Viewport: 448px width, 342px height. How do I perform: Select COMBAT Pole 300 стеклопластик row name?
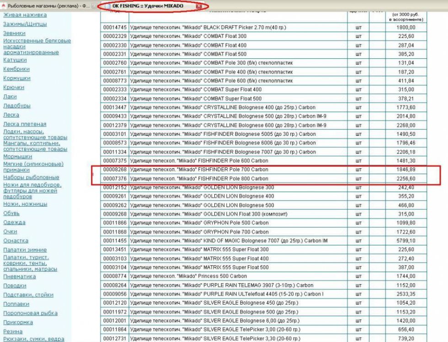tap(211, 63)
